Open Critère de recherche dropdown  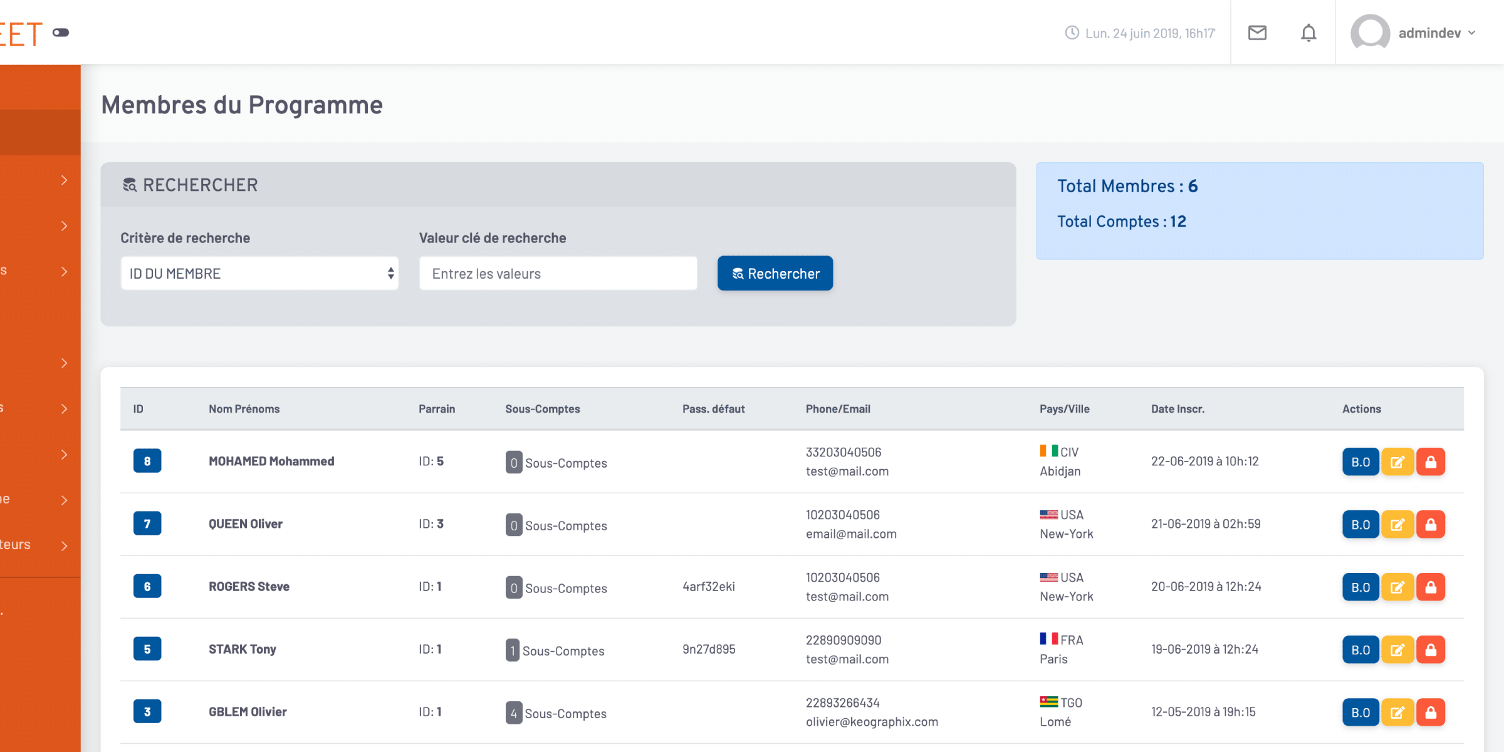click(259, 274)
